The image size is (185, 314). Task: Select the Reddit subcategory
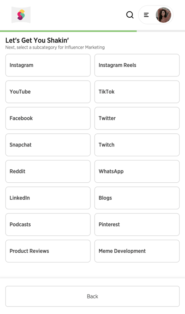click(x=48, y=171)
